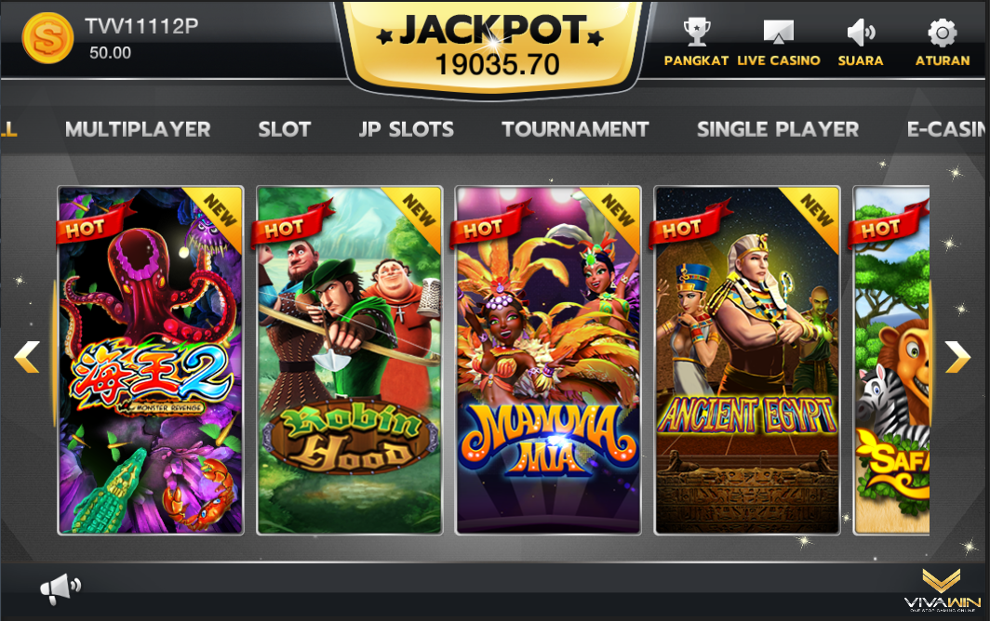Open Aturan settings gear
Image resolution: width=990 pixels, height=621 pixels.
[942, 33]
